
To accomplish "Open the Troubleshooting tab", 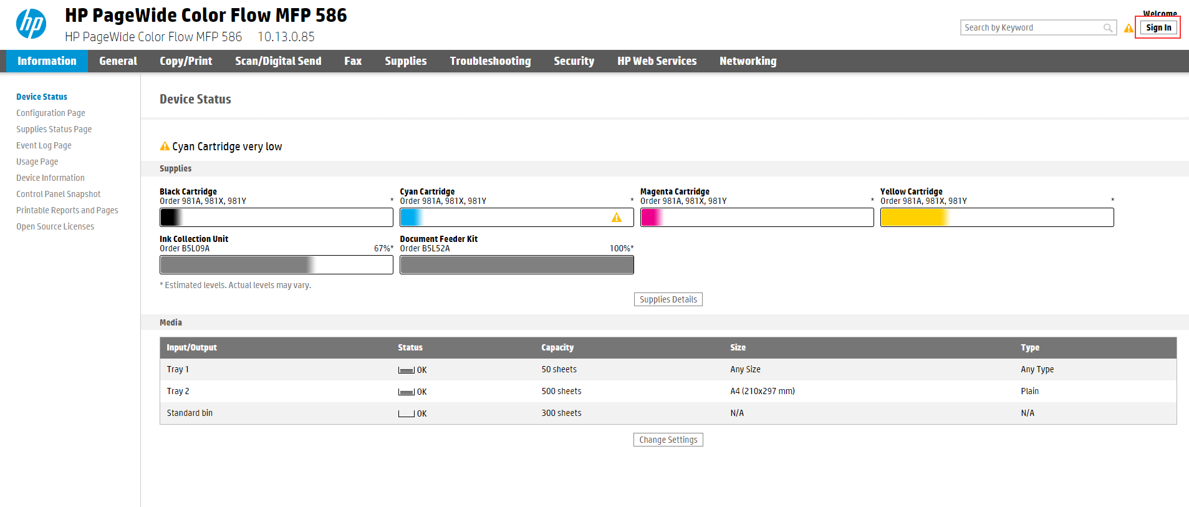I will point(490,61).
